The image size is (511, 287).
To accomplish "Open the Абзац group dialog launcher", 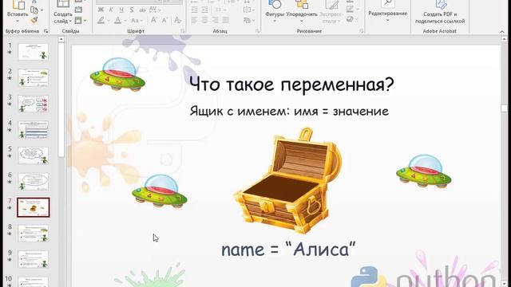I will (x=257, y=31).
